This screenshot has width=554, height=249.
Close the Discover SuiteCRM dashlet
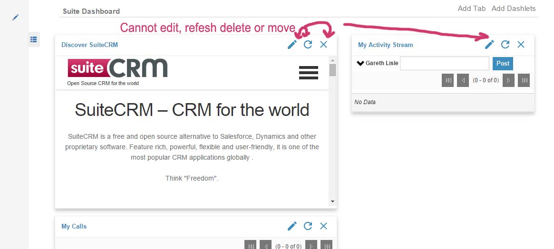324,45
